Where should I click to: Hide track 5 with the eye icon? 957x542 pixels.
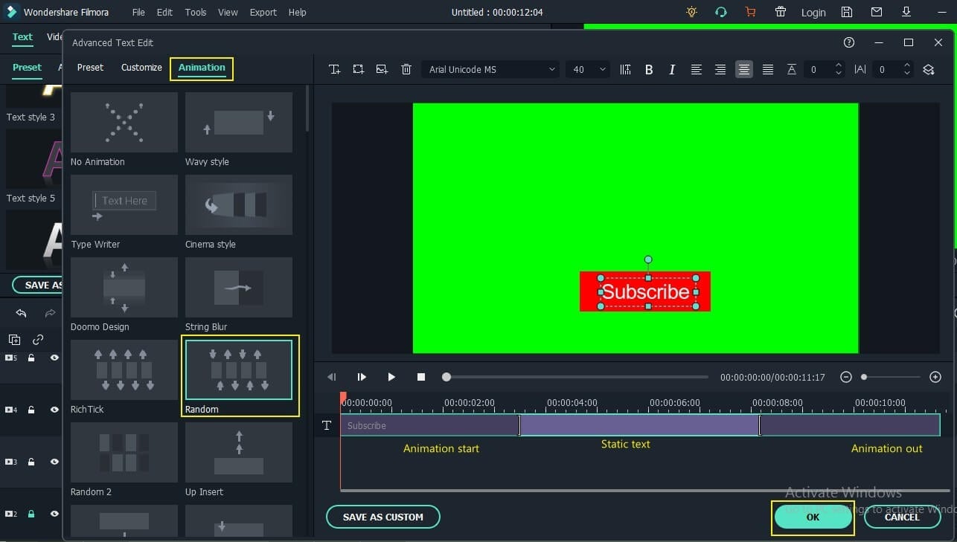click(54, 358)
